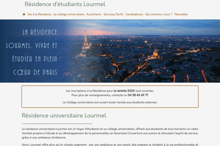Open the "Qui sommes-nous ?" menu

pyautogui.click(x=159, y=14)
